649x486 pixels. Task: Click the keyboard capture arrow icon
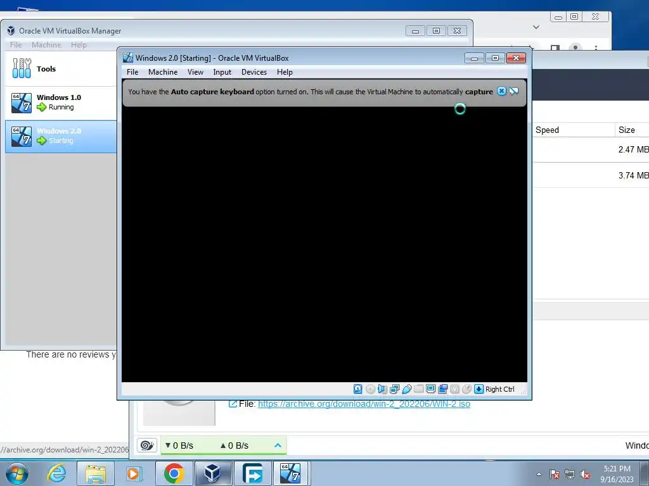[479, 389]
